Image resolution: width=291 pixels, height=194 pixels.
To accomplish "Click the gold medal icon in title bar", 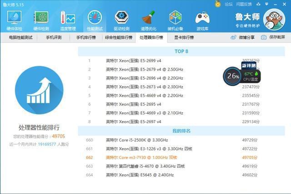I will coord(218,4).
